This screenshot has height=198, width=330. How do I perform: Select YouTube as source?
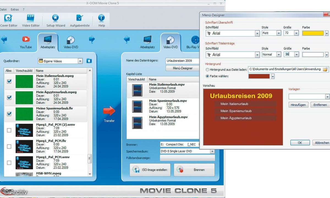pos(26,42)
